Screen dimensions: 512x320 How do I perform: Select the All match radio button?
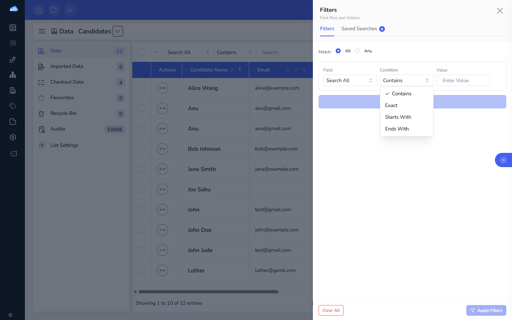(338, 51)
